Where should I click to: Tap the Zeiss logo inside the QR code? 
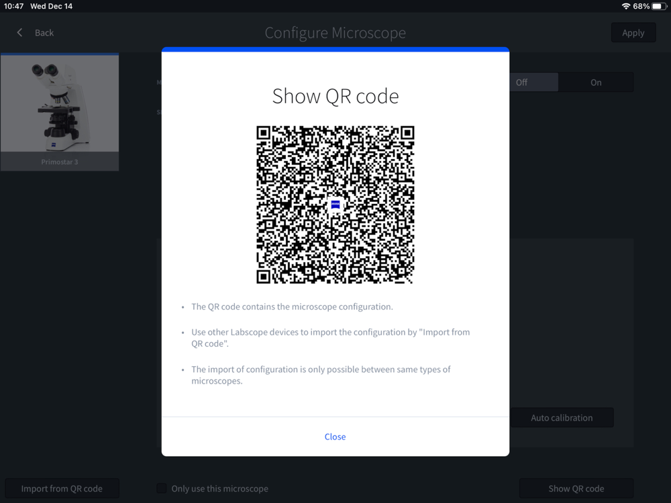pos(335,205)
